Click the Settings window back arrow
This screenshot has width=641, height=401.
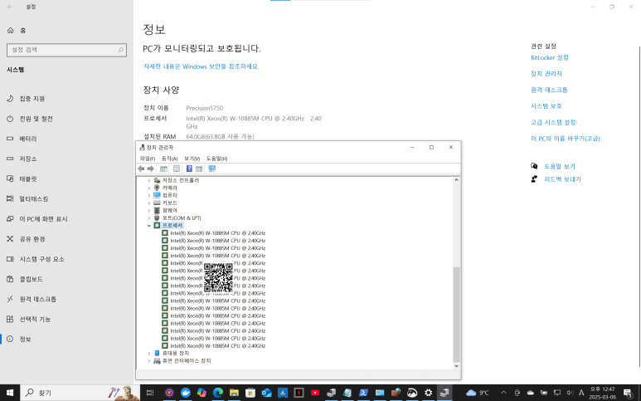10,7
